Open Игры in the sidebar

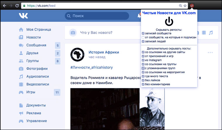click(x=31, y=92)
